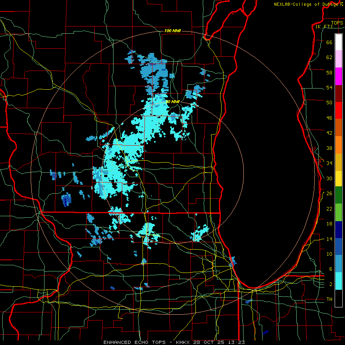345x345 pixels.
Task: Click the magenta legend swatch
Action: (338, 76)
